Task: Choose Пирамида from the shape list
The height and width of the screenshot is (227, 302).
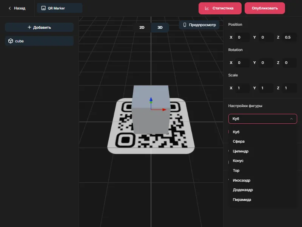Action: 262,200
